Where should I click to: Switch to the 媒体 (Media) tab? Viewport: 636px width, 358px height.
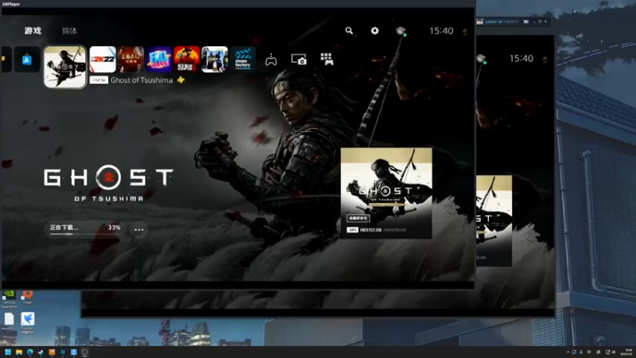[69, 31]
